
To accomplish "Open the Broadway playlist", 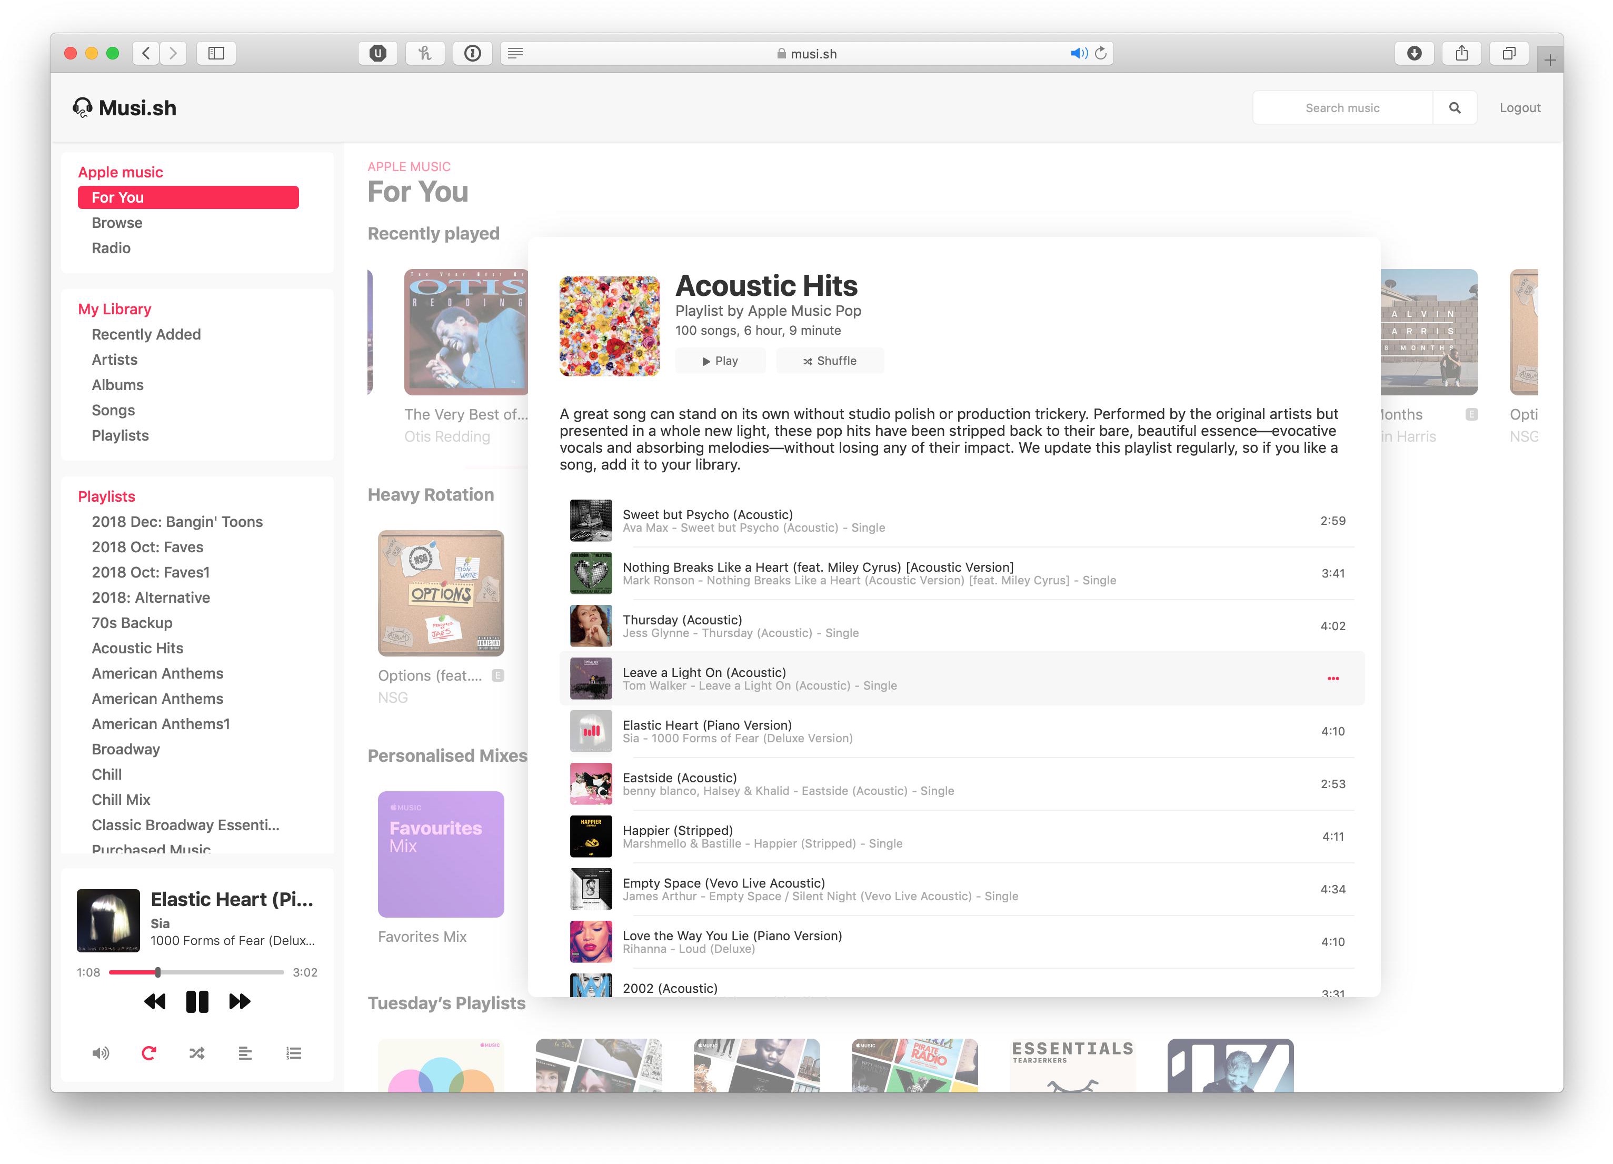I will click(126, 749).
